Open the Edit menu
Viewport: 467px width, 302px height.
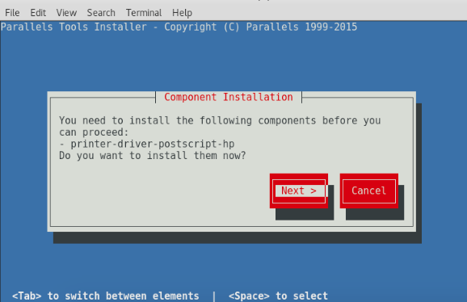pos(38,13)
